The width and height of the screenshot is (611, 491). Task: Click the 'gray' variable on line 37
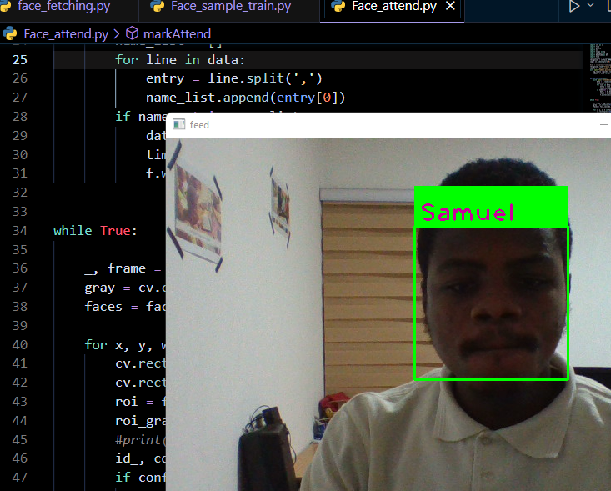[x=100, y=288]
